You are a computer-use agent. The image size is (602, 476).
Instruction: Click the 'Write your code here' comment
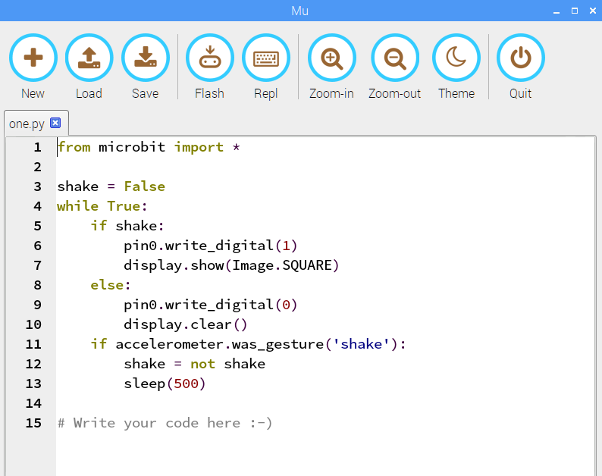165,423
